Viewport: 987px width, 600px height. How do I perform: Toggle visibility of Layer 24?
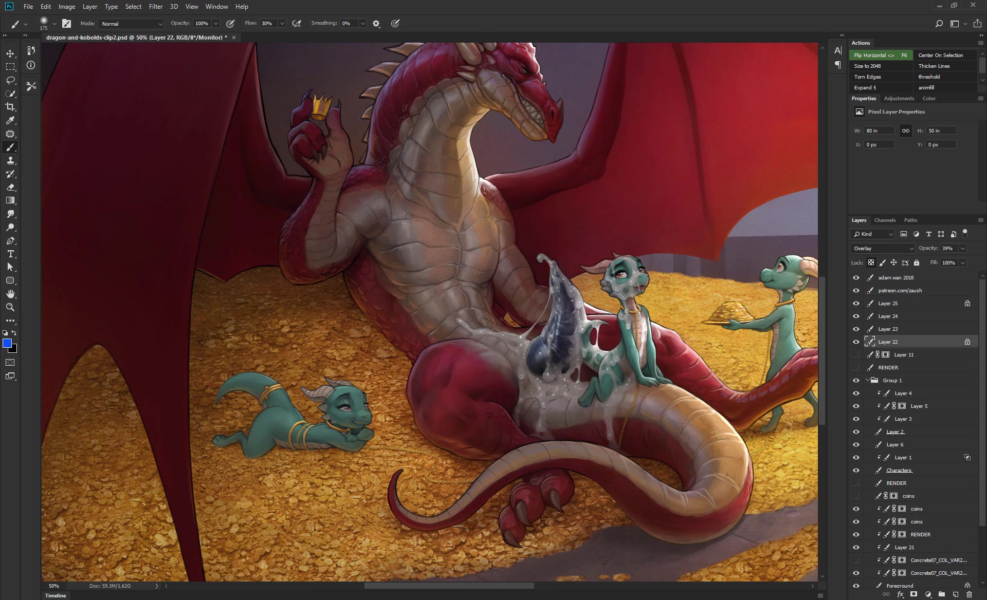pyautogui.click(x=856, y=316)
